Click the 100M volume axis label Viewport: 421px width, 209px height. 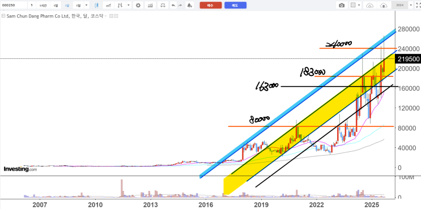click(x=406, y=178)
